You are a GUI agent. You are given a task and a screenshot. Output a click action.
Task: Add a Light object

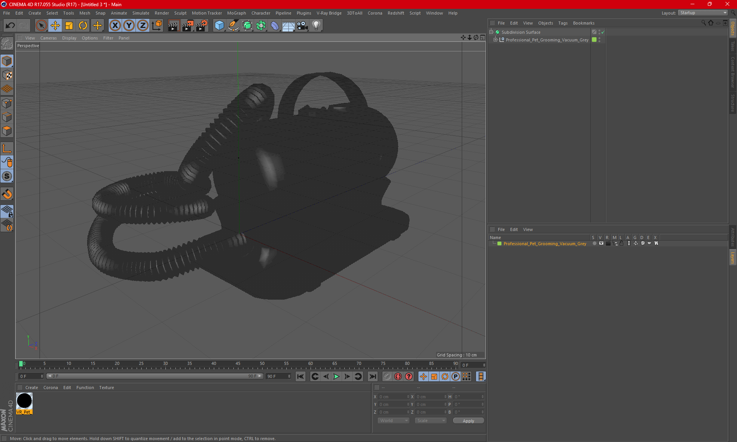pos(316,25)
